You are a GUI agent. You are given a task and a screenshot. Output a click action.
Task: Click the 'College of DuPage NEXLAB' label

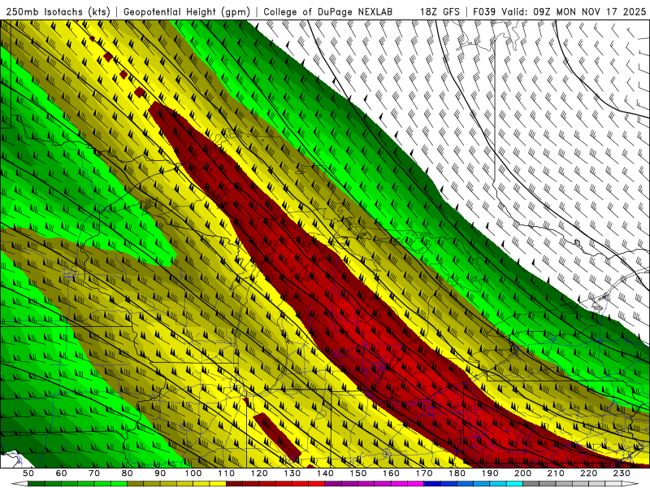pos(328,11)
